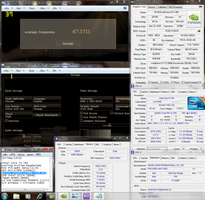Launch Windows Media Player from taskbar
This screenshot has height=200, width=205.
(28, 196)
